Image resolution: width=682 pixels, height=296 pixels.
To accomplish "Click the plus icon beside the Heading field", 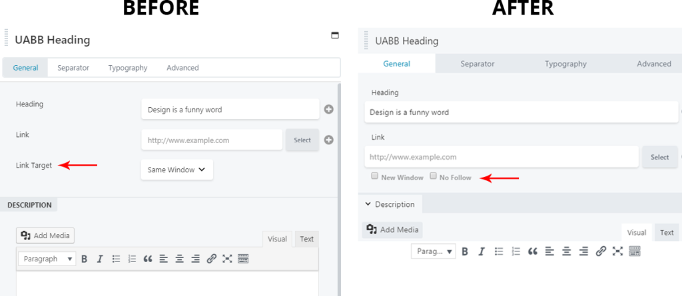I will point(328,110).
